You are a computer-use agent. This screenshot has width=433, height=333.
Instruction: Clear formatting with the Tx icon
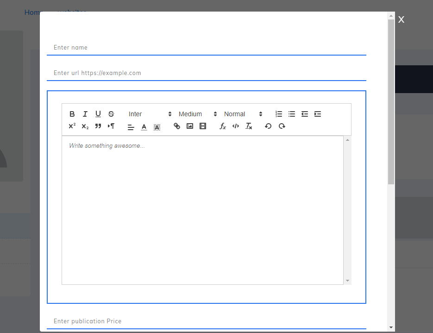tap(249, 126)
